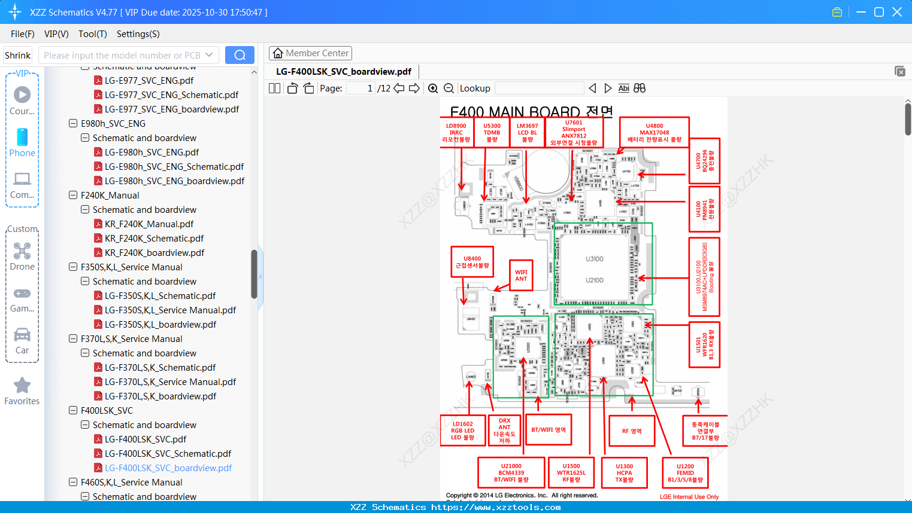The height and width of the screenshot is (513, 912).
Task: Enable two-page side-by-side view
Action: (274, 88)
